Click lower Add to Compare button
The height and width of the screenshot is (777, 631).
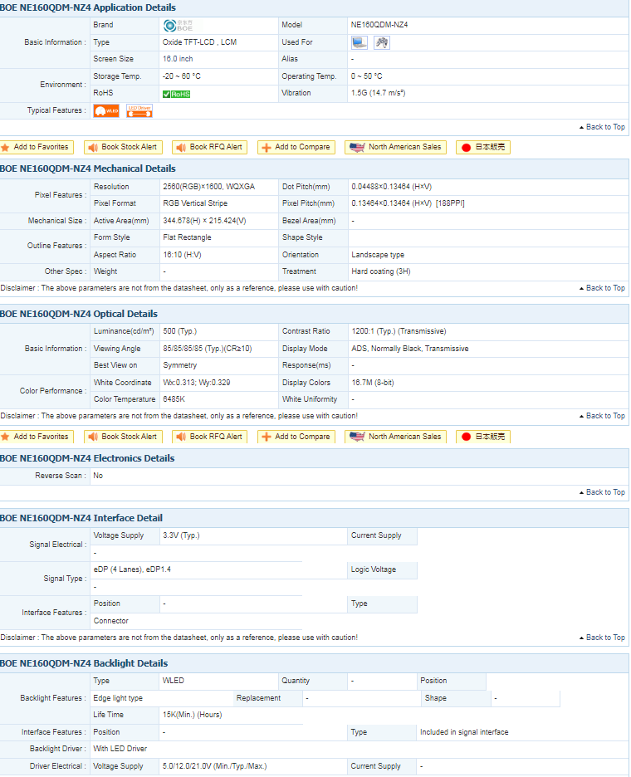(x=296, y=437)
